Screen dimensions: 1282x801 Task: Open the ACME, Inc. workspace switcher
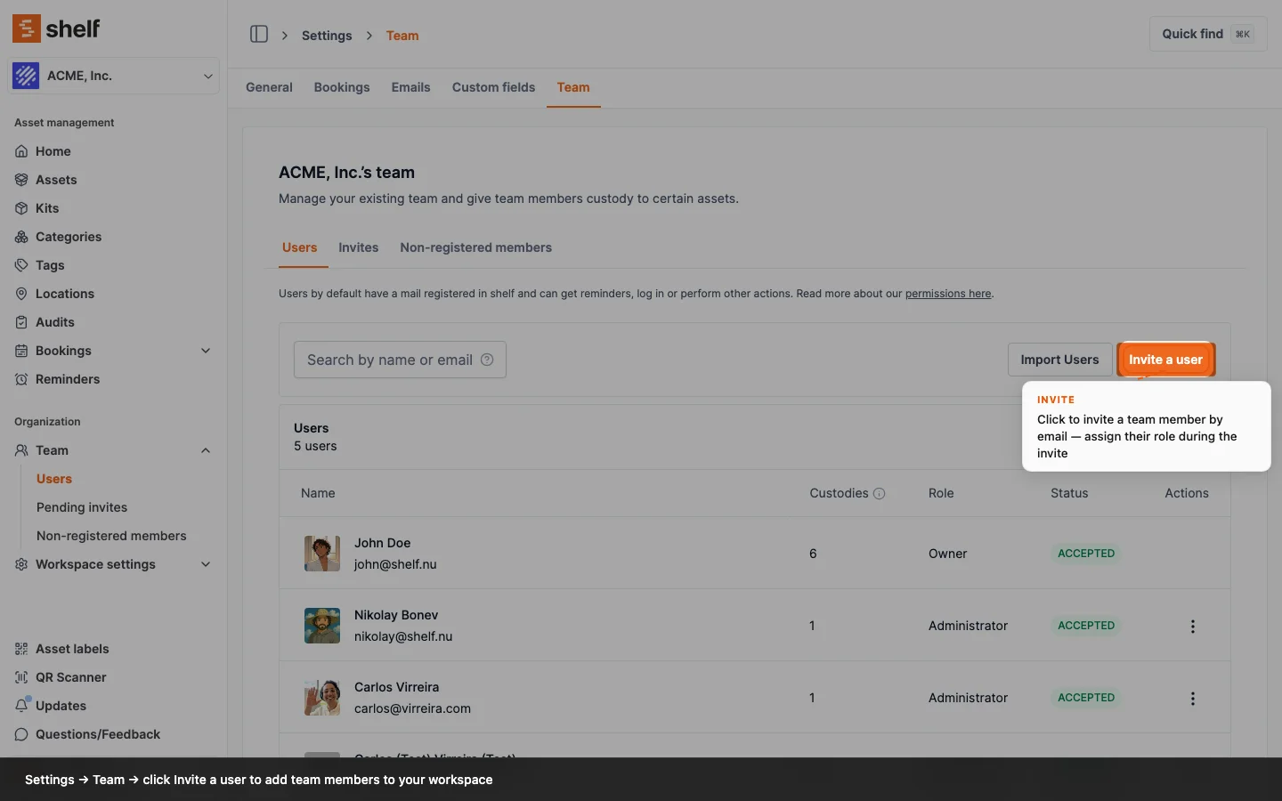click(114, 76)
